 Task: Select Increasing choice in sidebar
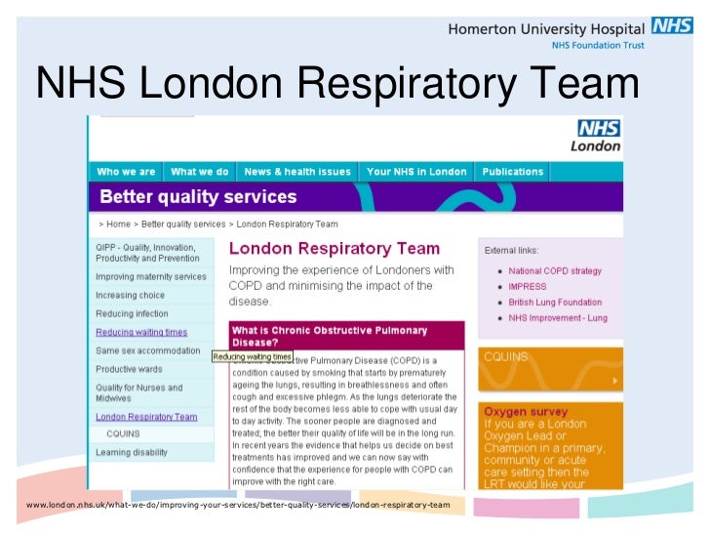coord(131,296)
